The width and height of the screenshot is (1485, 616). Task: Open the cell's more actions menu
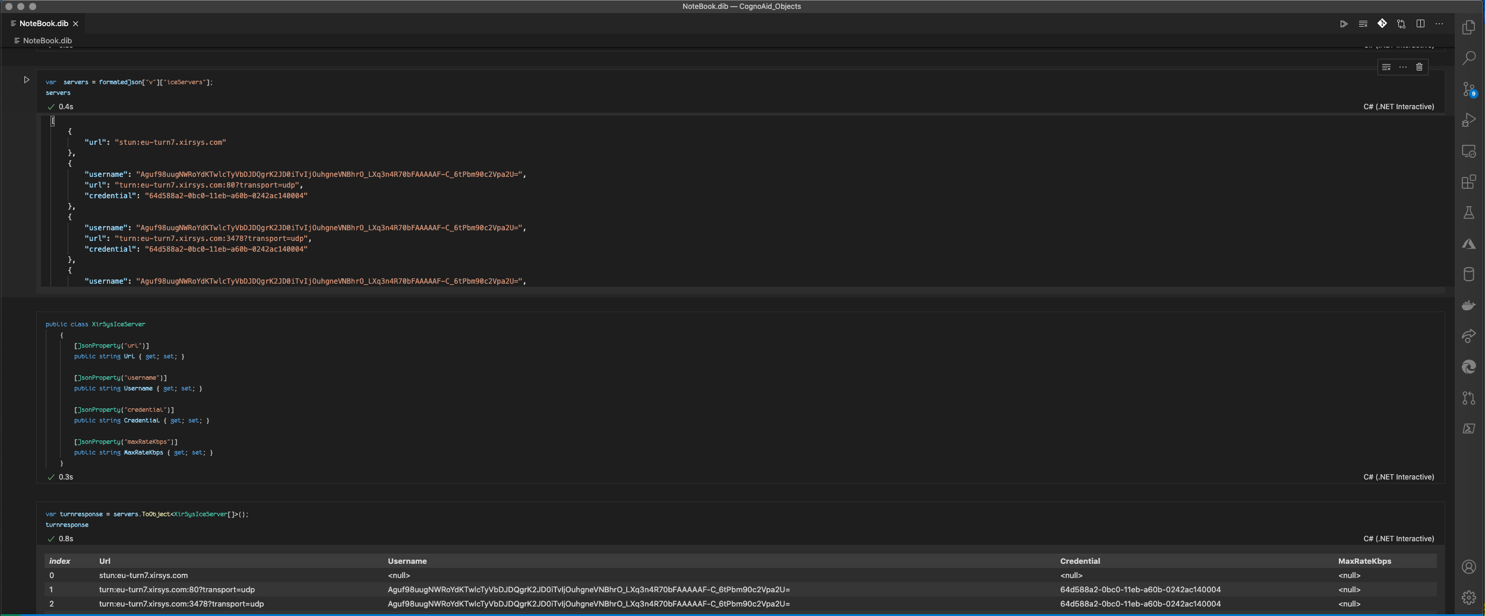[1403, 67]
